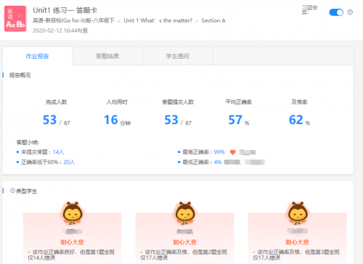Switch to the 作业报告 tab
363x264 pixels.
(x=37, y=56)
